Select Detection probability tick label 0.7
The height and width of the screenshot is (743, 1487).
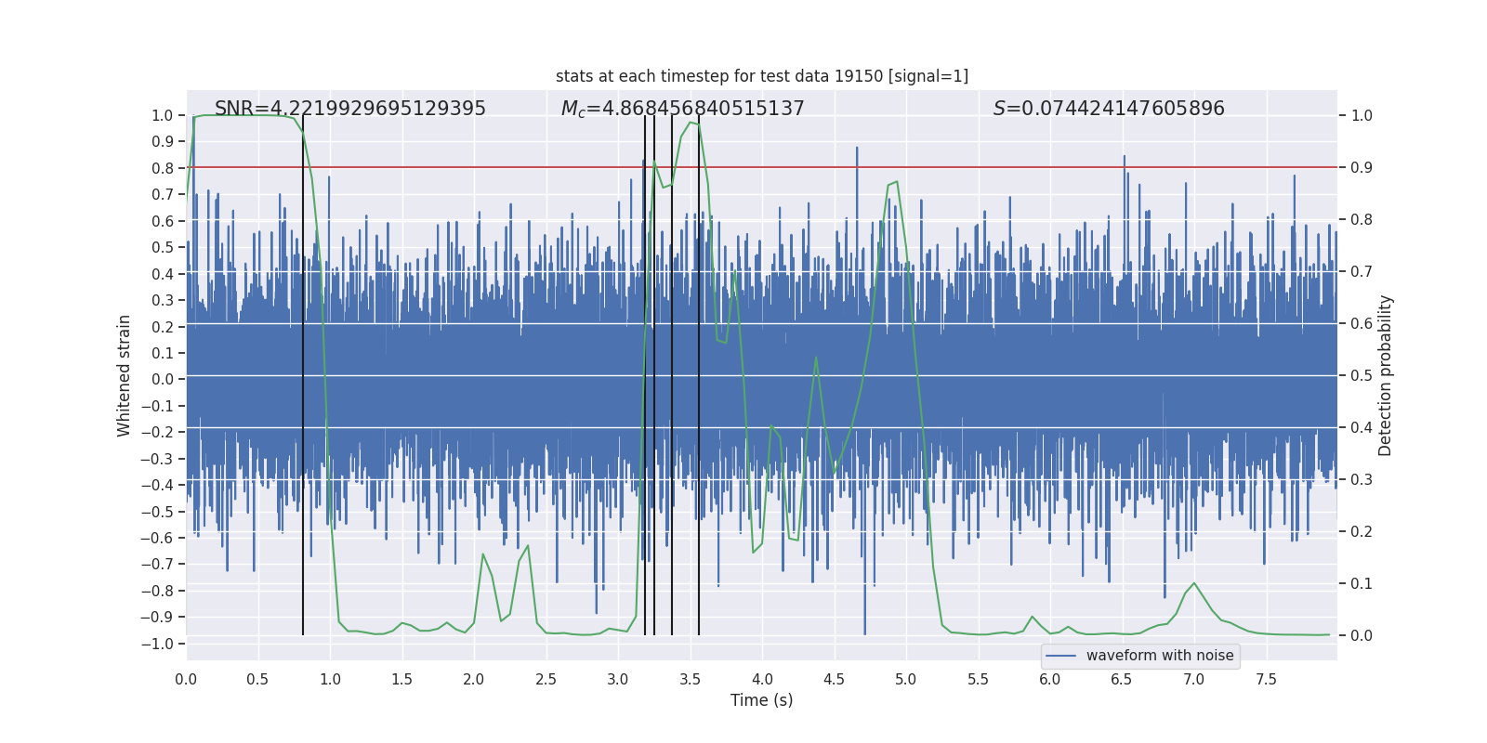pos(1362,272)
